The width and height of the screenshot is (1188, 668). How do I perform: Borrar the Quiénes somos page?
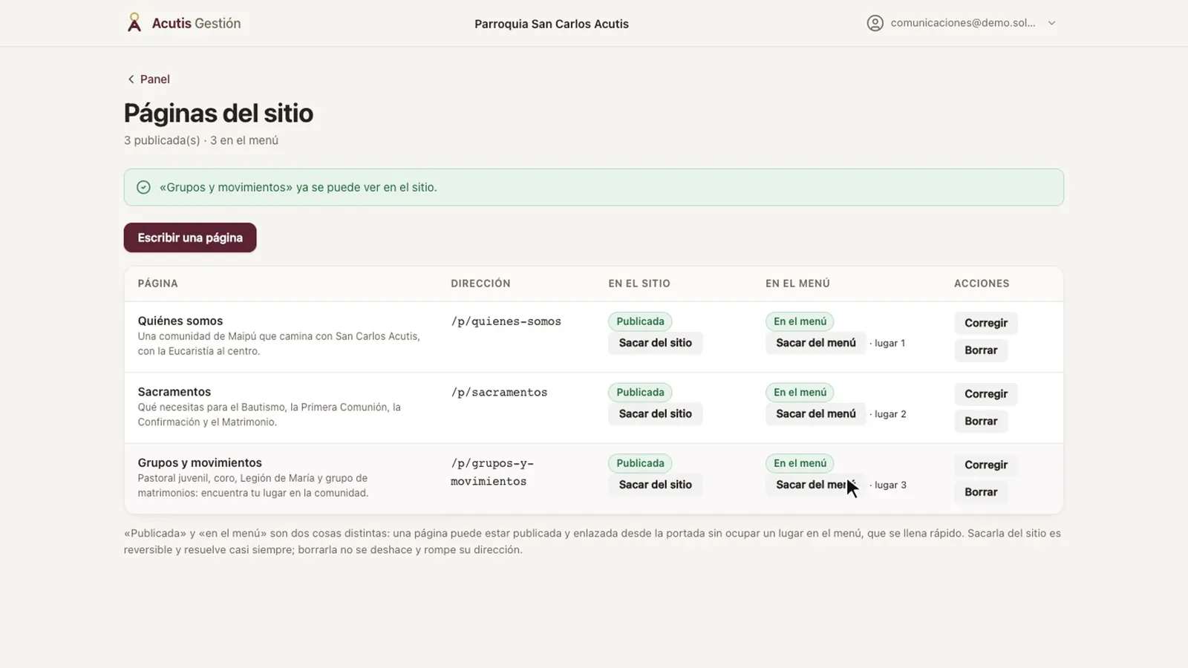[x=981, y=350]
